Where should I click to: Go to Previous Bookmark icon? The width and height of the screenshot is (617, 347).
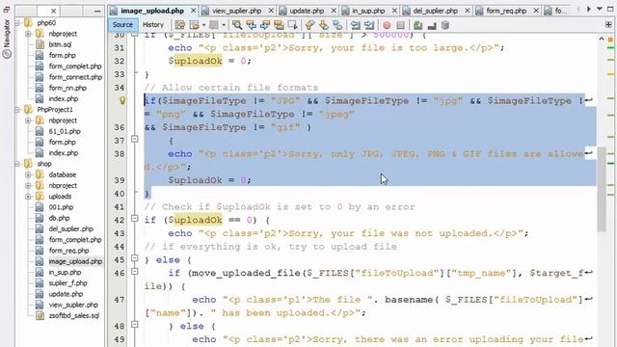point(309,25)
